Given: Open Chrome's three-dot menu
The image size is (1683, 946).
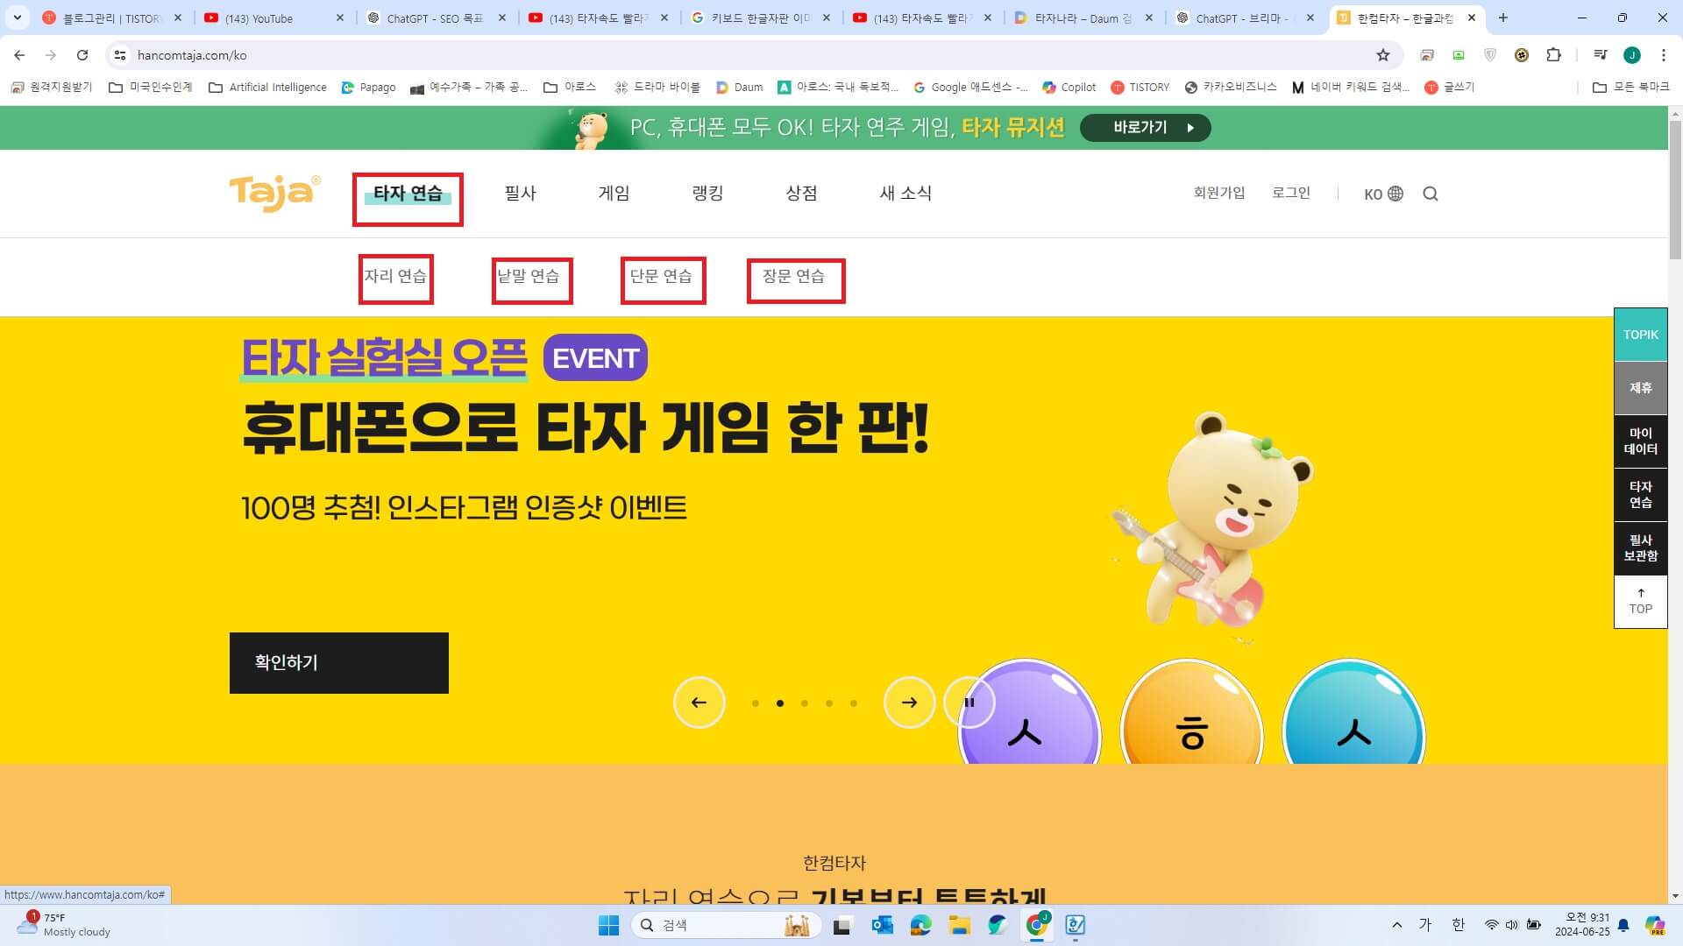Looking at the screenshot, I should tap(1664, 54).
